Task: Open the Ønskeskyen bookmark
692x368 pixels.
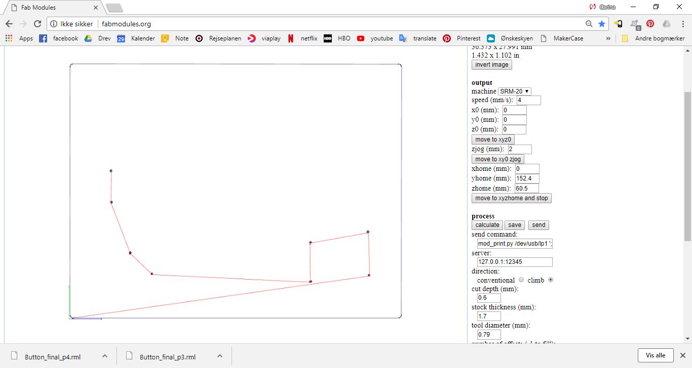Action: pos(510,38)
